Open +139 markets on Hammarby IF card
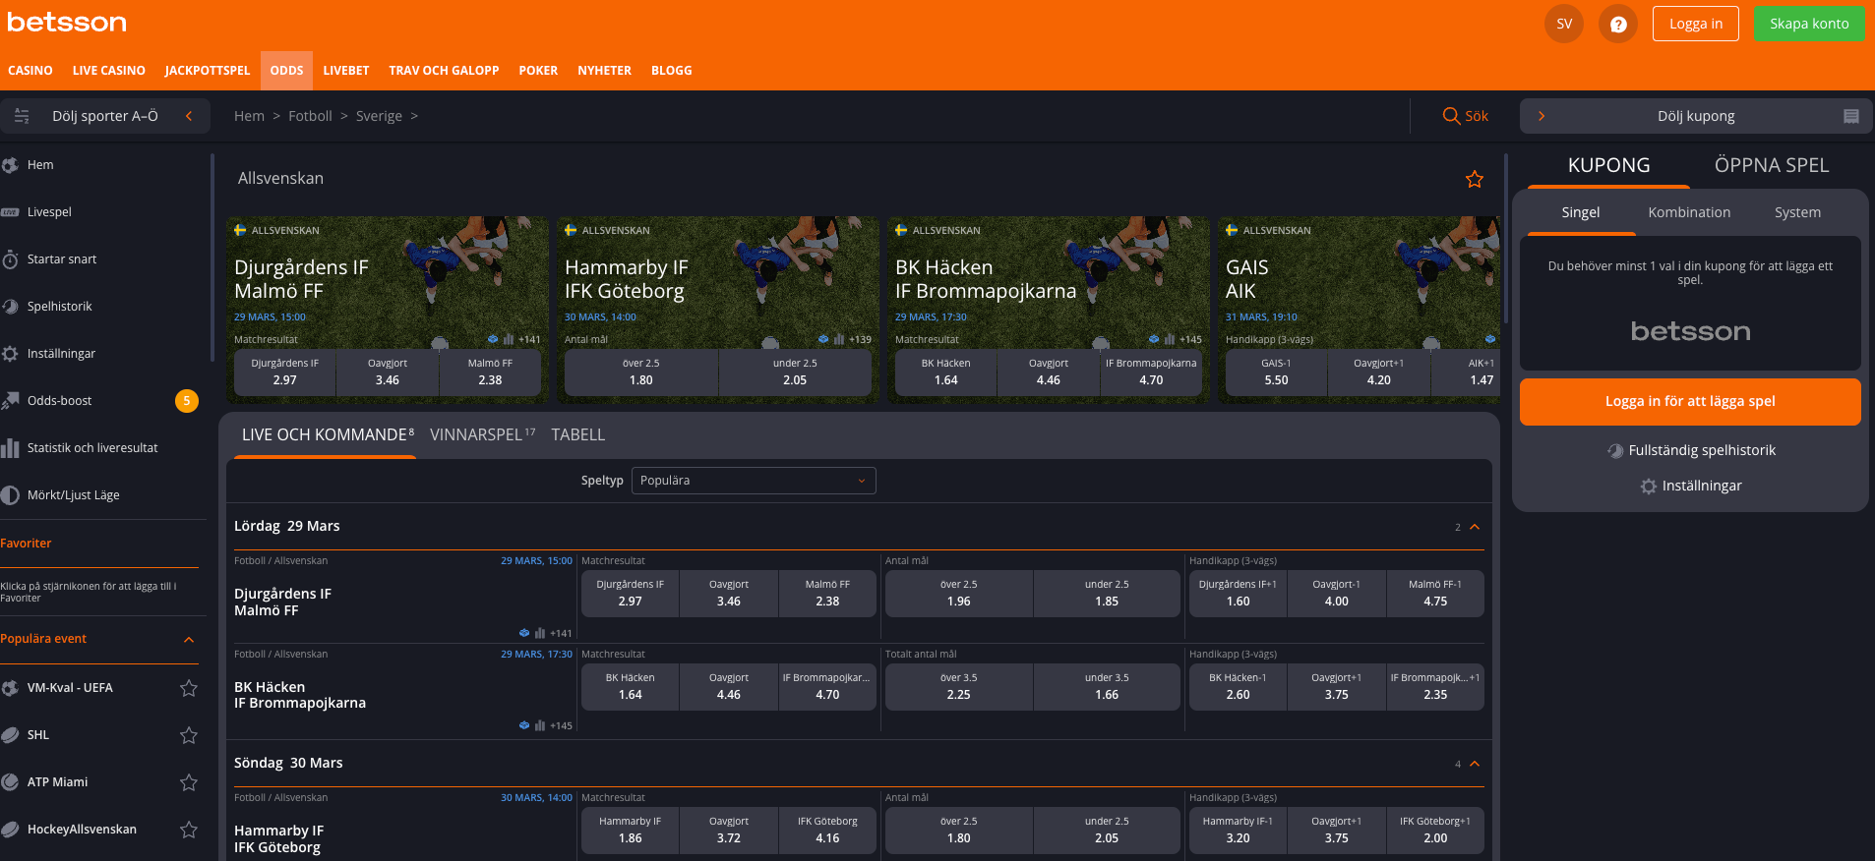The width and height of the screenshot is (1875, 861). pos(860,339)
